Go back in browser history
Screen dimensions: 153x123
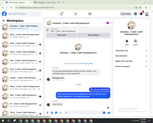pos(3,8)
